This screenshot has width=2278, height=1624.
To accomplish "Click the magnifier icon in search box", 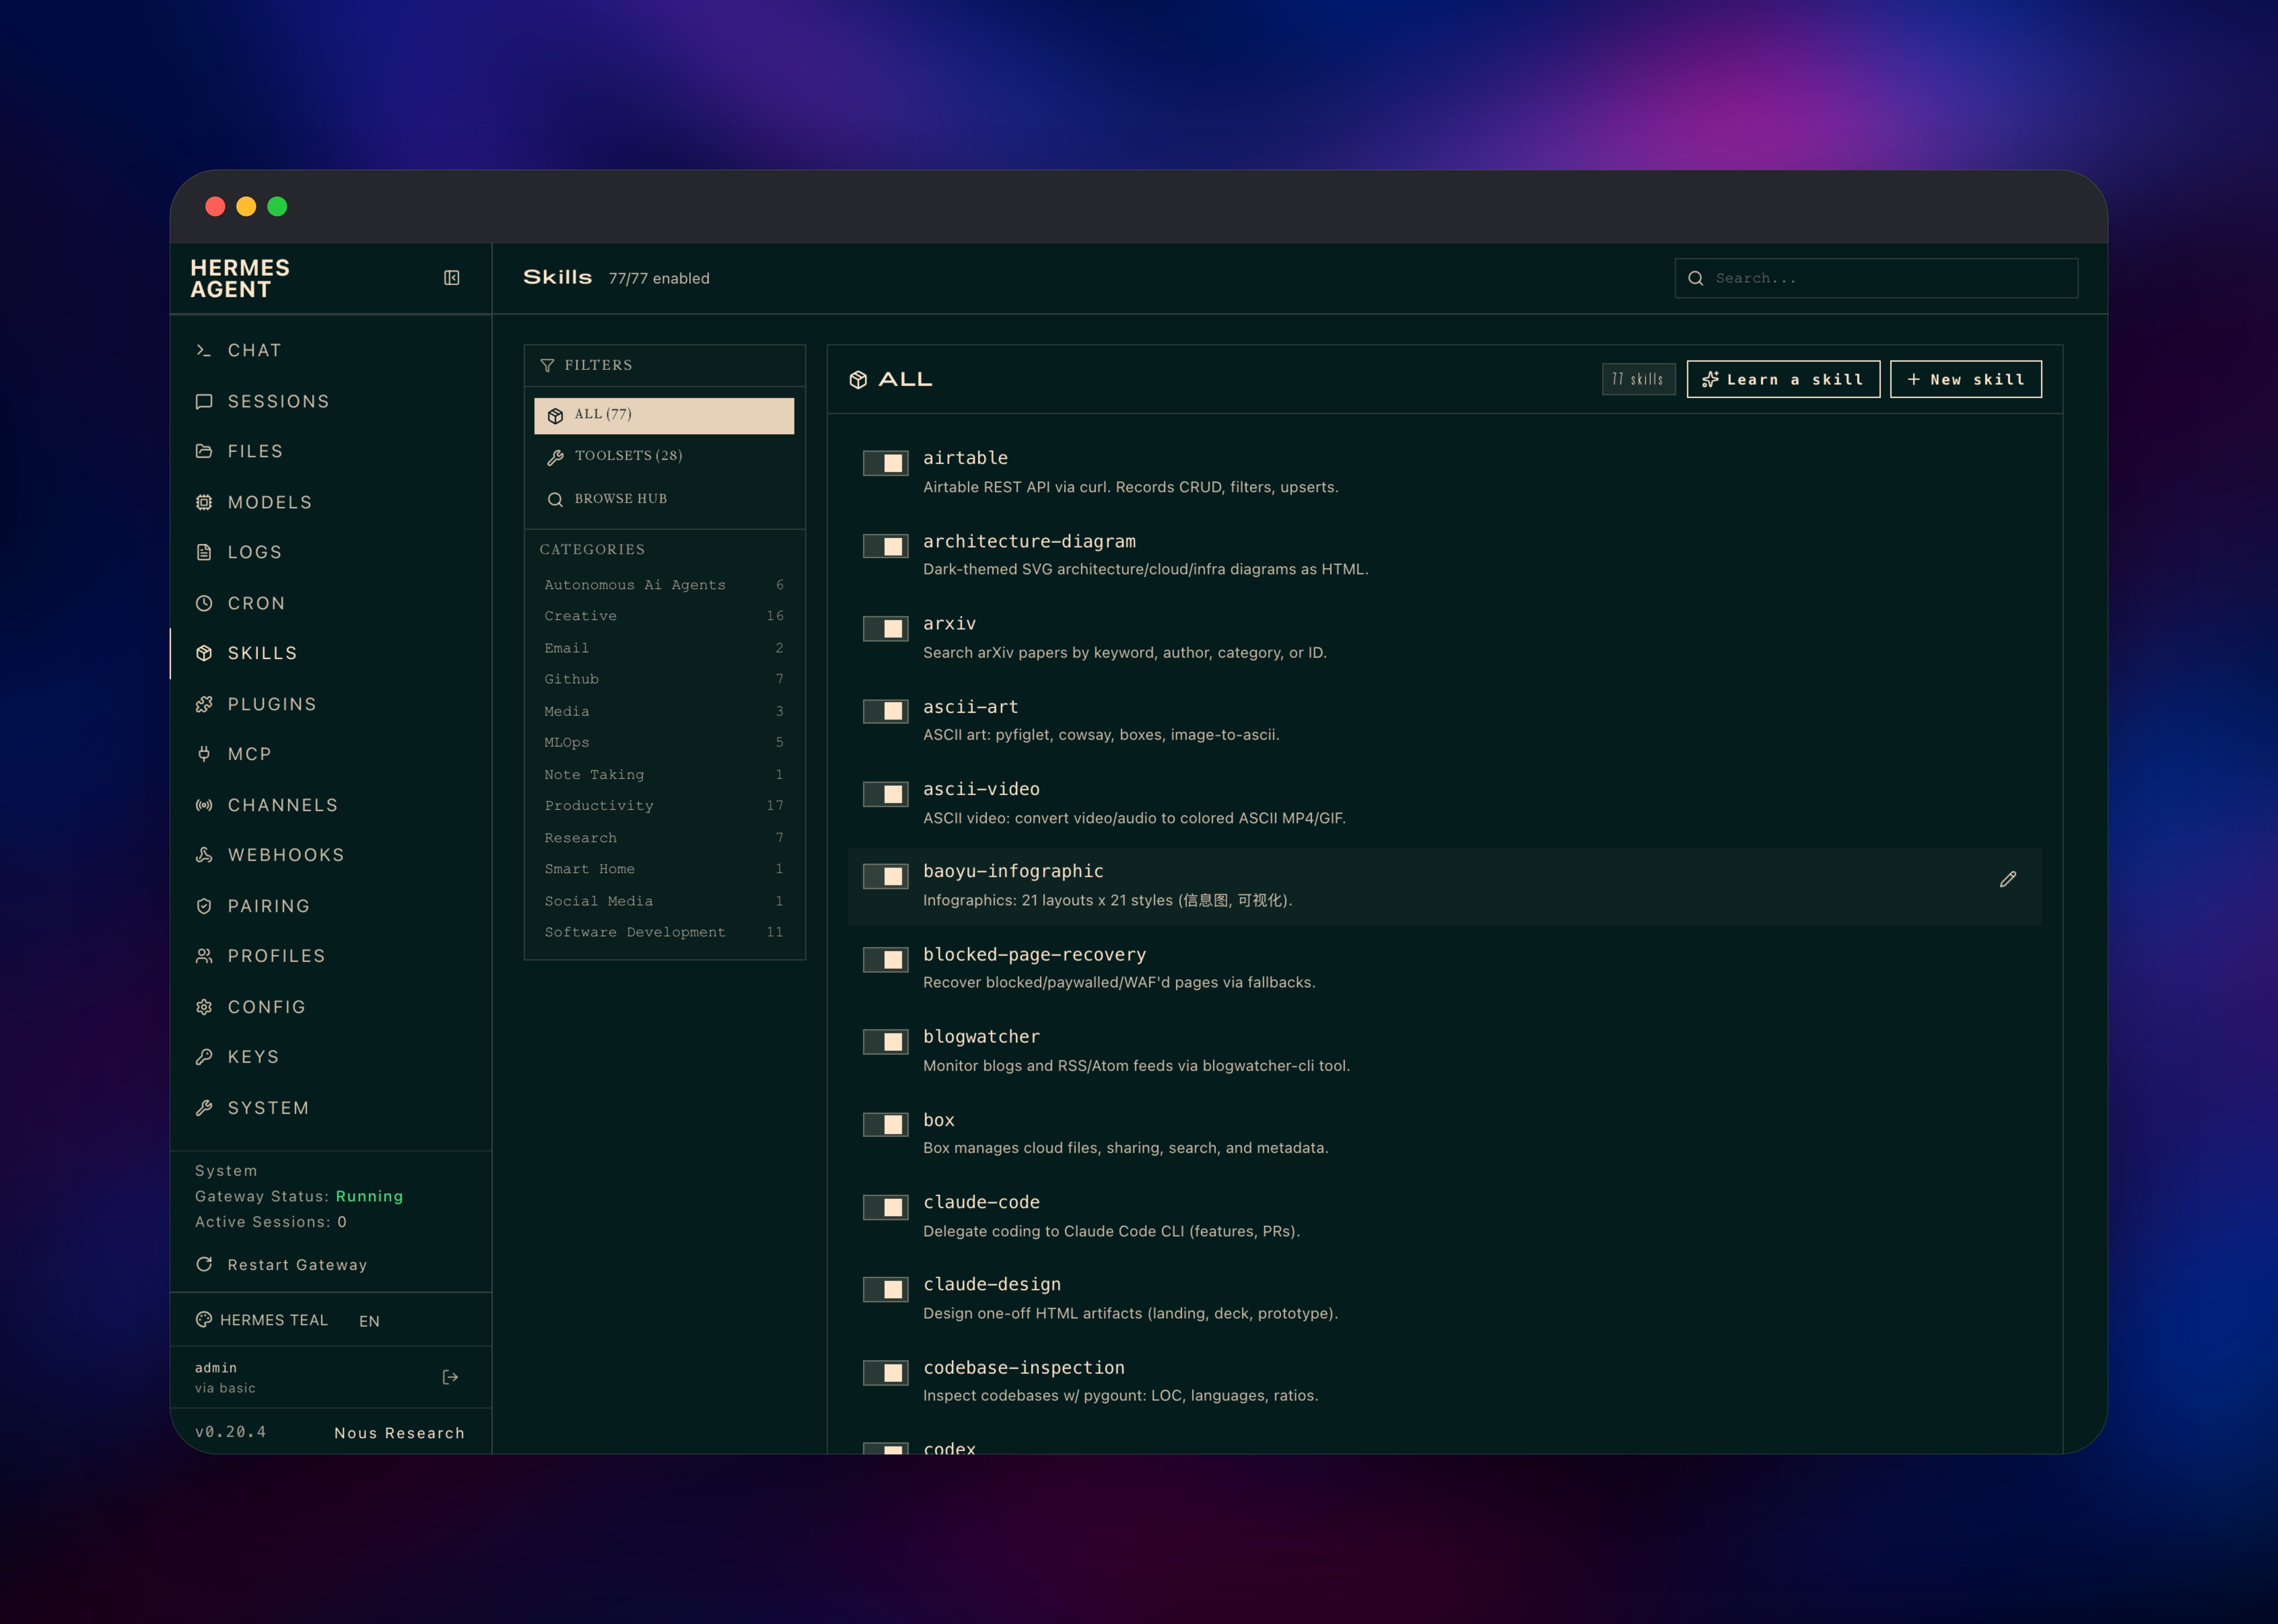I will coord(1696,278).
